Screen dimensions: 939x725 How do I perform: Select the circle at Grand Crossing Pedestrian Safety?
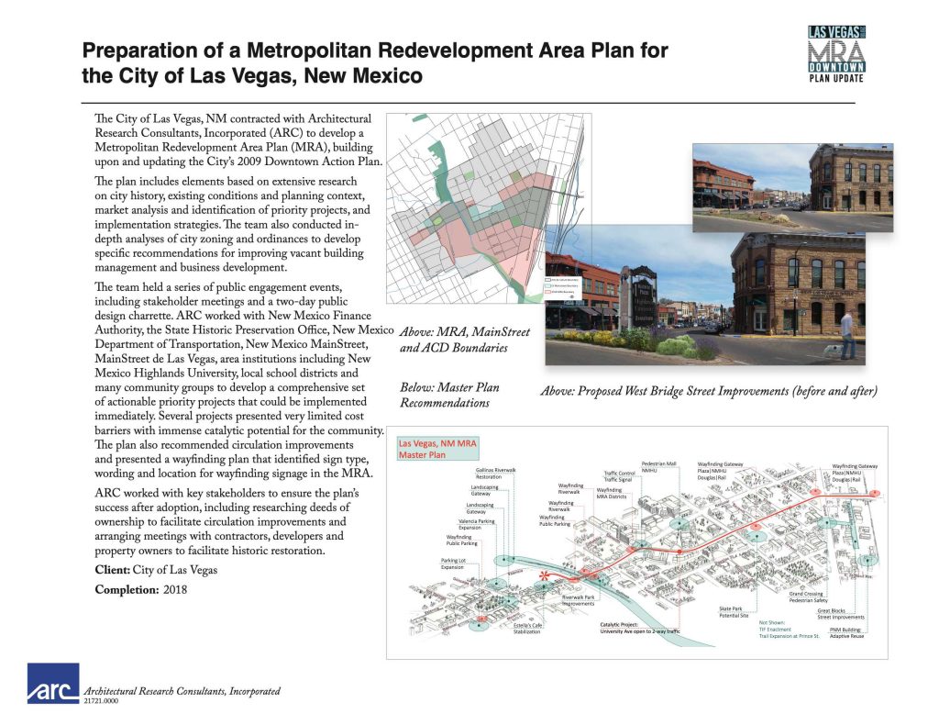tap(828, 523)
